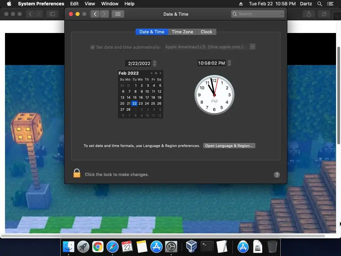
Task: Click the 10:58:02 PM time field
Action: coord(211,63)
